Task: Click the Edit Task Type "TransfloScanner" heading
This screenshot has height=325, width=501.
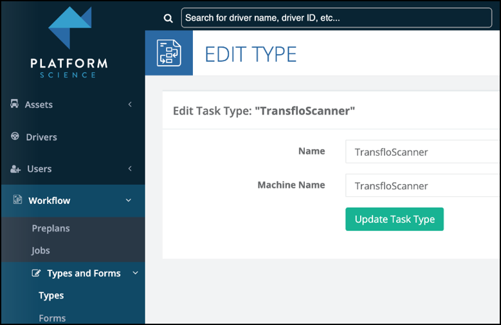Action: (264, 111)
